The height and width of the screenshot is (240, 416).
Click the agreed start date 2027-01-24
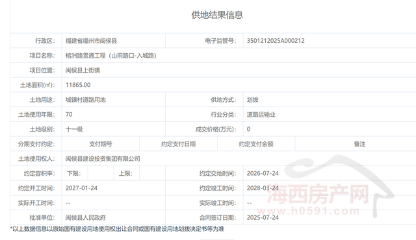(81, 188)
